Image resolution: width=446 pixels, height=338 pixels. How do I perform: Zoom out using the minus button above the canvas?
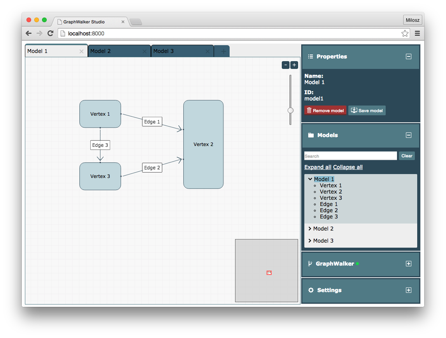coord(285,65)
